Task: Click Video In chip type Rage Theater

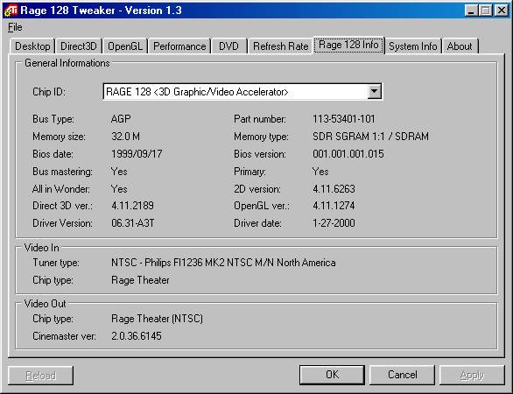Action: tap(140, 280)
